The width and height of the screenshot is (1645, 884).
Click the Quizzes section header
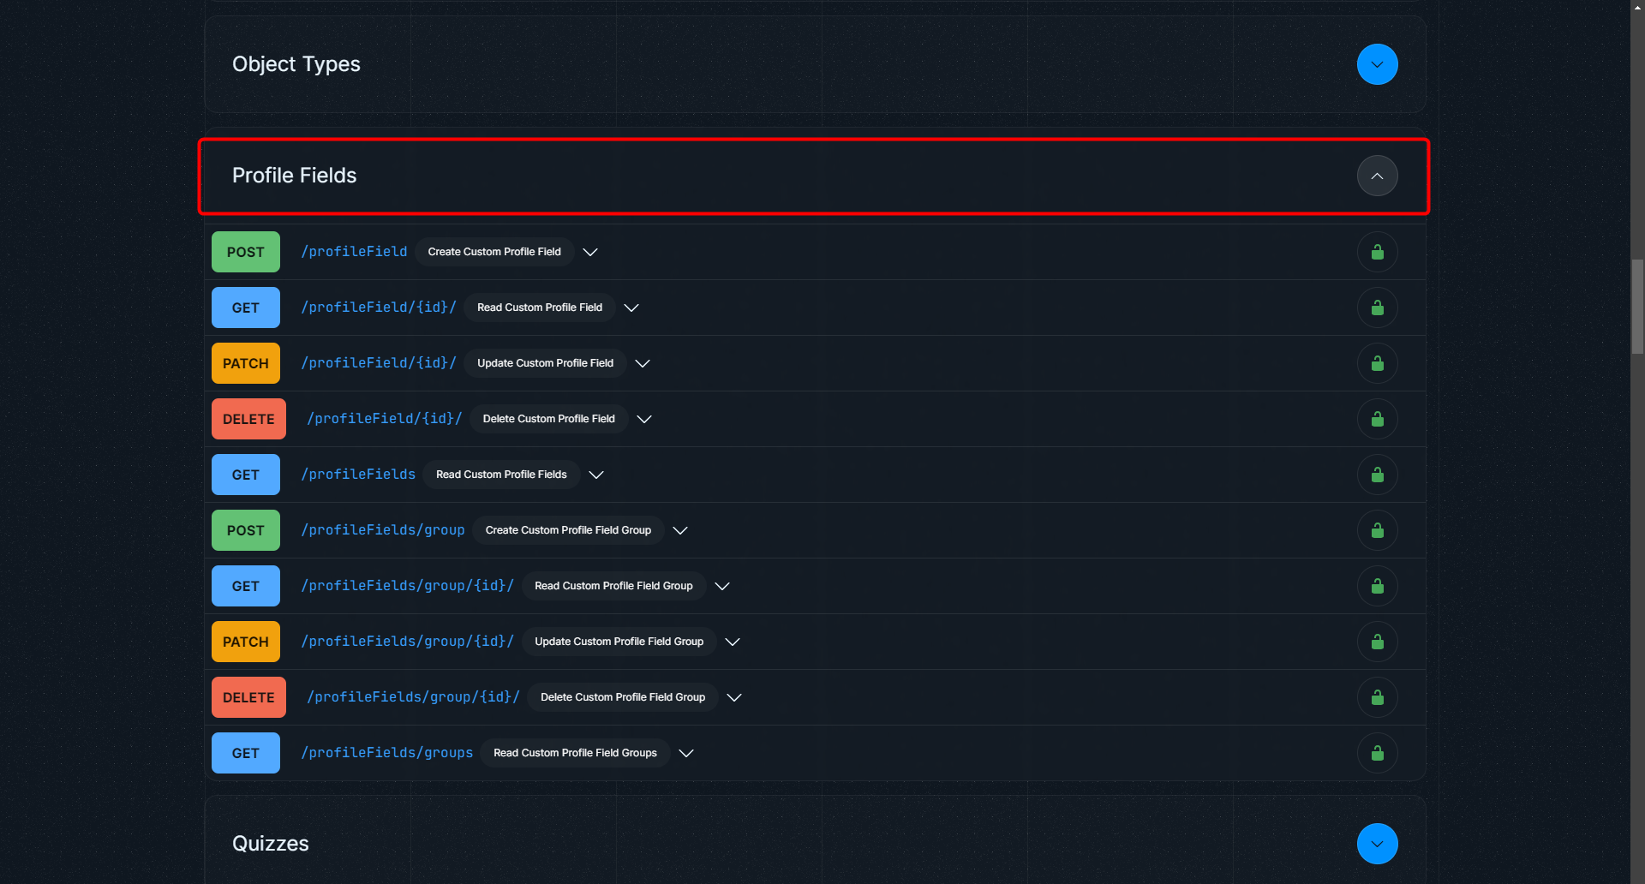coord(270,844)
